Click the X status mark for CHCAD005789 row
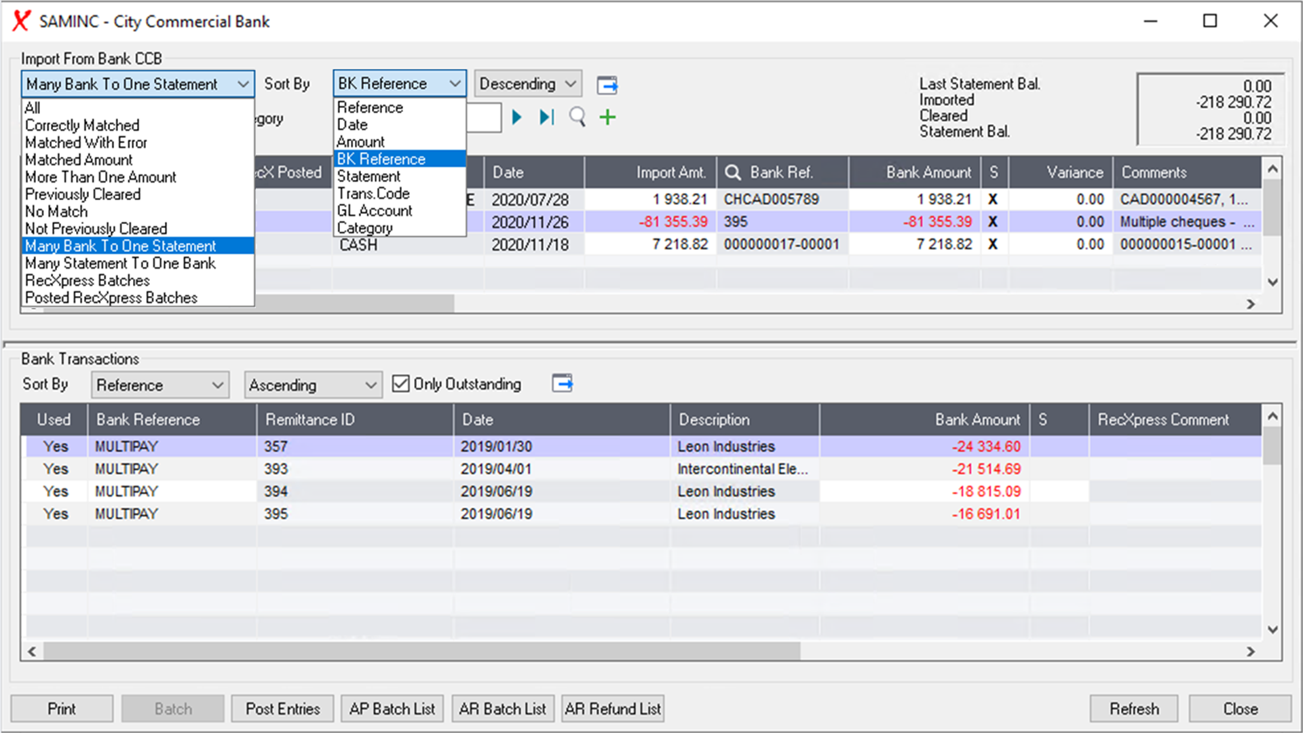The image size is (1303, 733). pyautogui.click(x=992, y=200)
